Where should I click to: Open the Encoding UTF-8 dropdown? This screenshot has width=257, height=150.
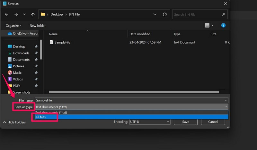(149, 122)
